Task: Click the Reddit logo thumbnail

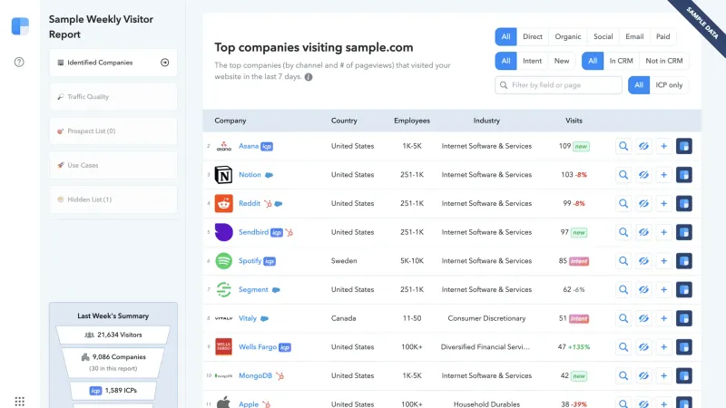Action: (x=223, y=203)
